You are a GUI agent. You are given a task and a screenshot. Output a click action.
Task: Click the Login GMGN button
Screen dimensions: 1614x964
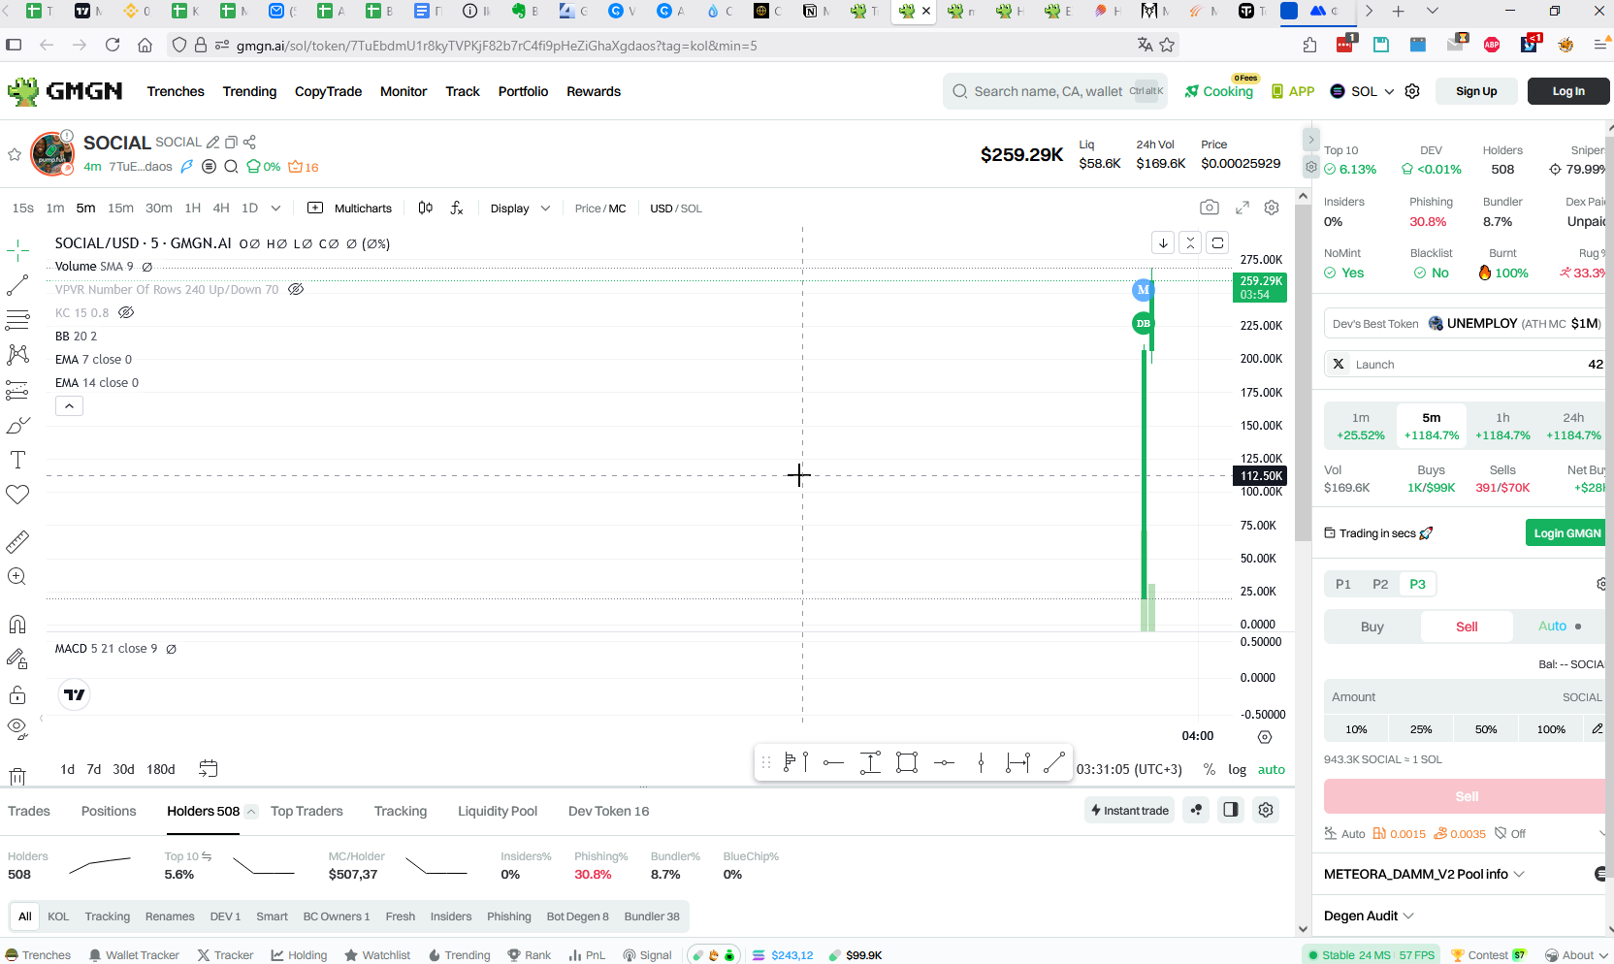tap(1567, 533)
